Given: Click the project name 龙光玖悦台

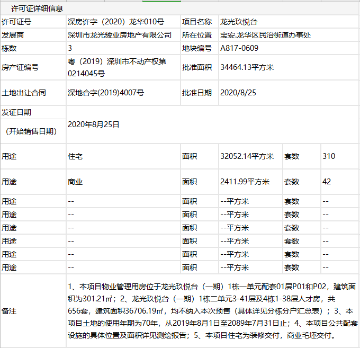Looking at the screenshot, I should pyautogui.click(x=239, y=22).
